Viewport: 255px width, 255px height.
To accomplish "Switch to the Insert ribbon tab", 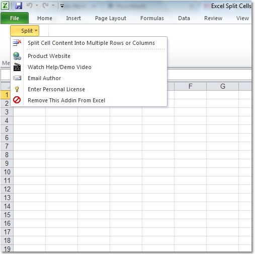I will click(73, 18).
